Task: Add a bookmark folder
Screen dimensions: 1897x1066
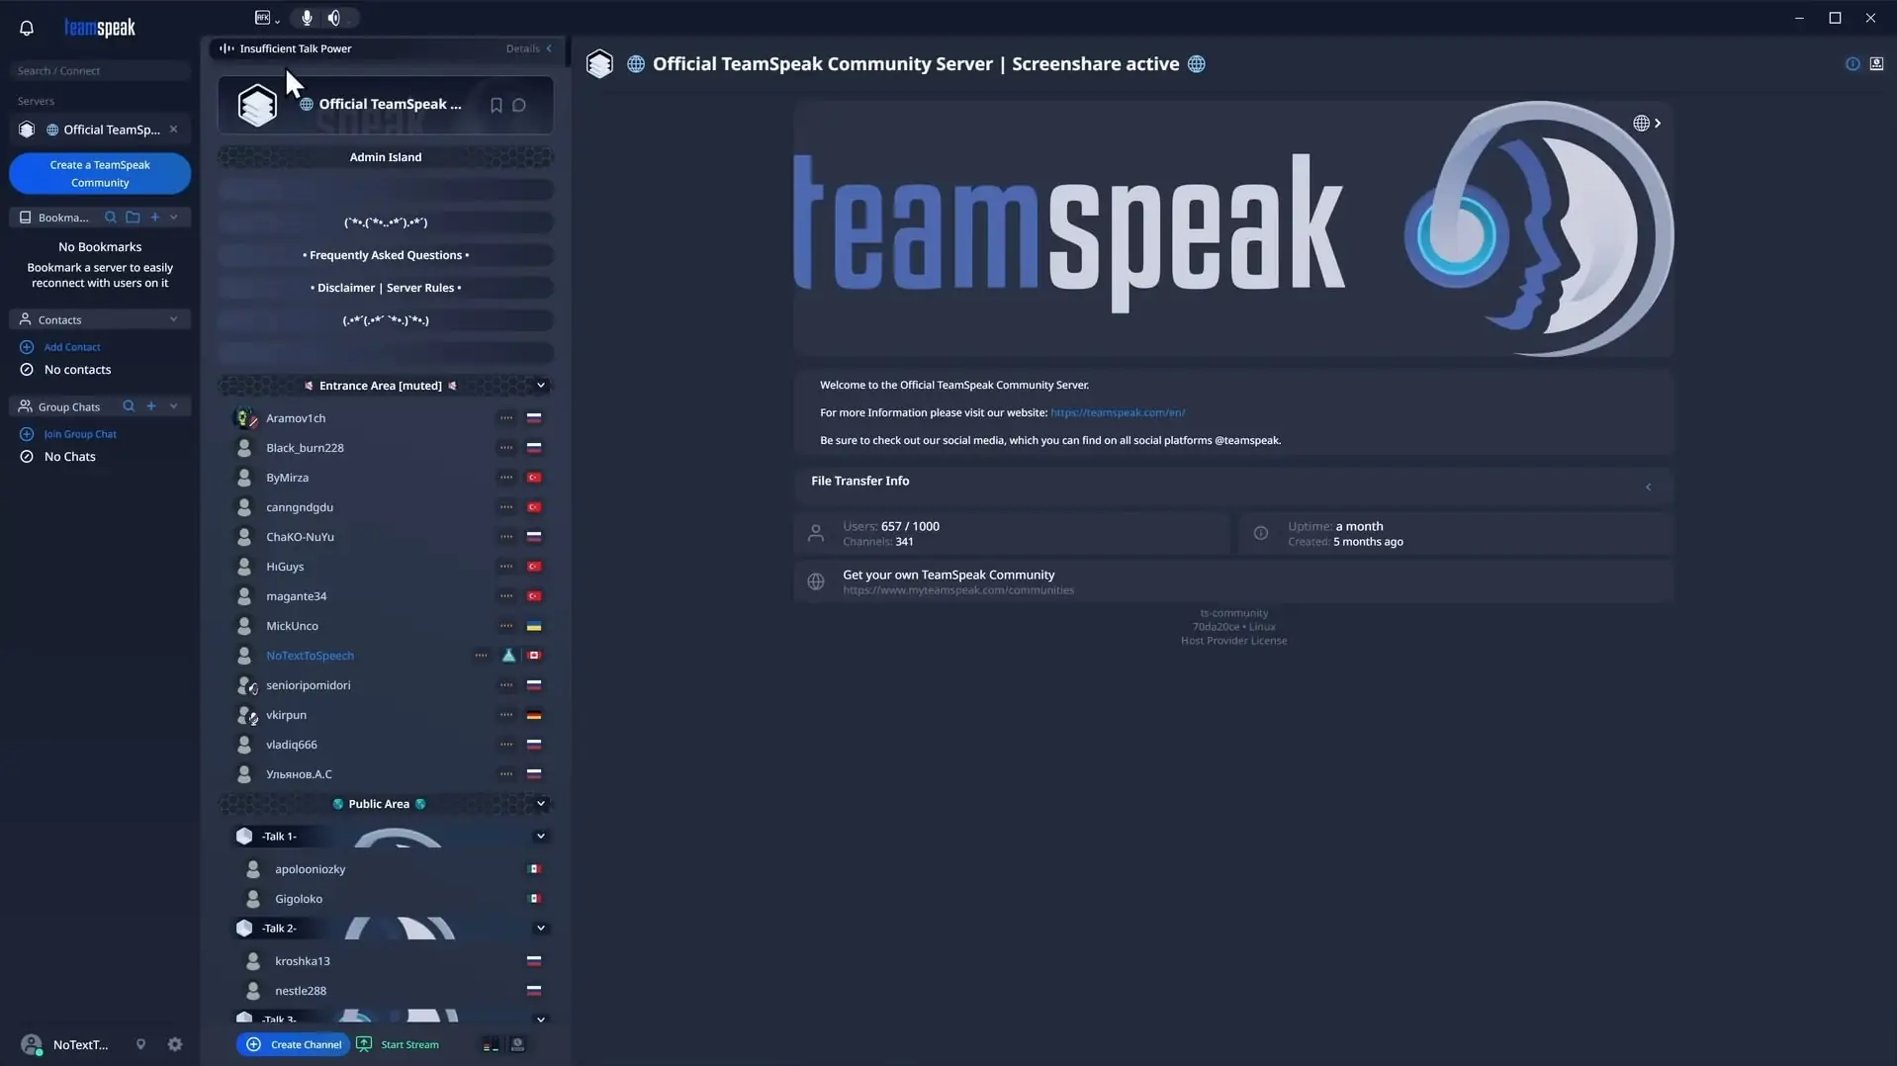Action: pyautogui.click(x=133, y=218)
